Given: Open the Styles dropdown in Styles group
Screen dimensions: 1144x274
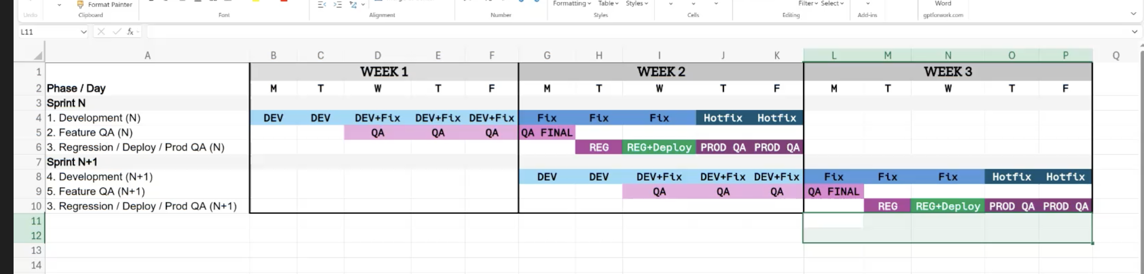Looking at the screenshot, I should [x=637, y=4].
